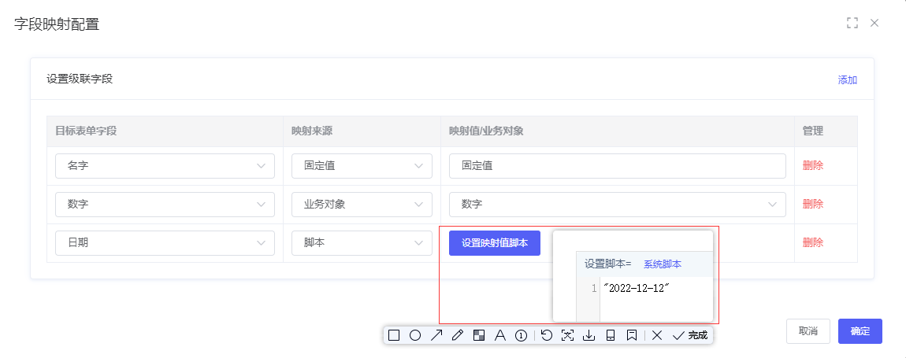
Task: Expand the 数字 business object value dropdown
Action: [617, 205]
